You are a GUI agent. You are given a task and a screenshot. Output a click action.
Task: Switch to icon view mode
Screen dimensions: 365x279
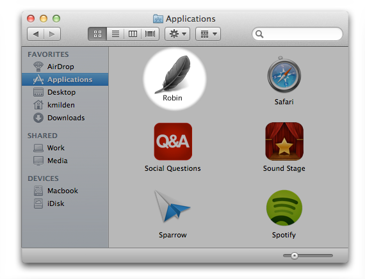tap(97, 34)
